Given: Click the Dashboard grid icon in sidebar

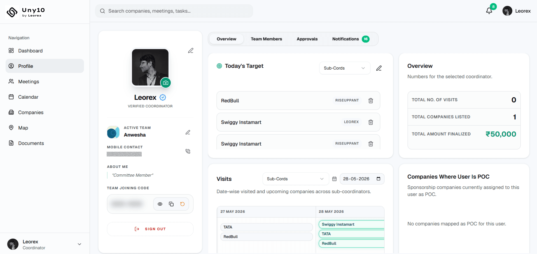Looking at the screenshot, I should tap(11, 51).
